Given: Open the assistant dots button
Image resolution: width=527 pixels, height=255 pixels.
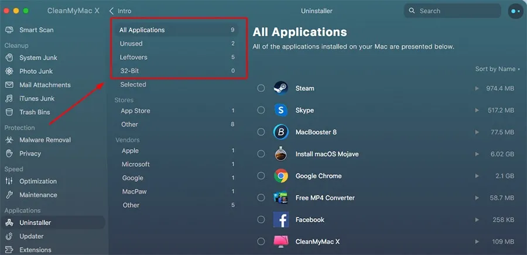Looking at the screenshot, I should 515,11.
